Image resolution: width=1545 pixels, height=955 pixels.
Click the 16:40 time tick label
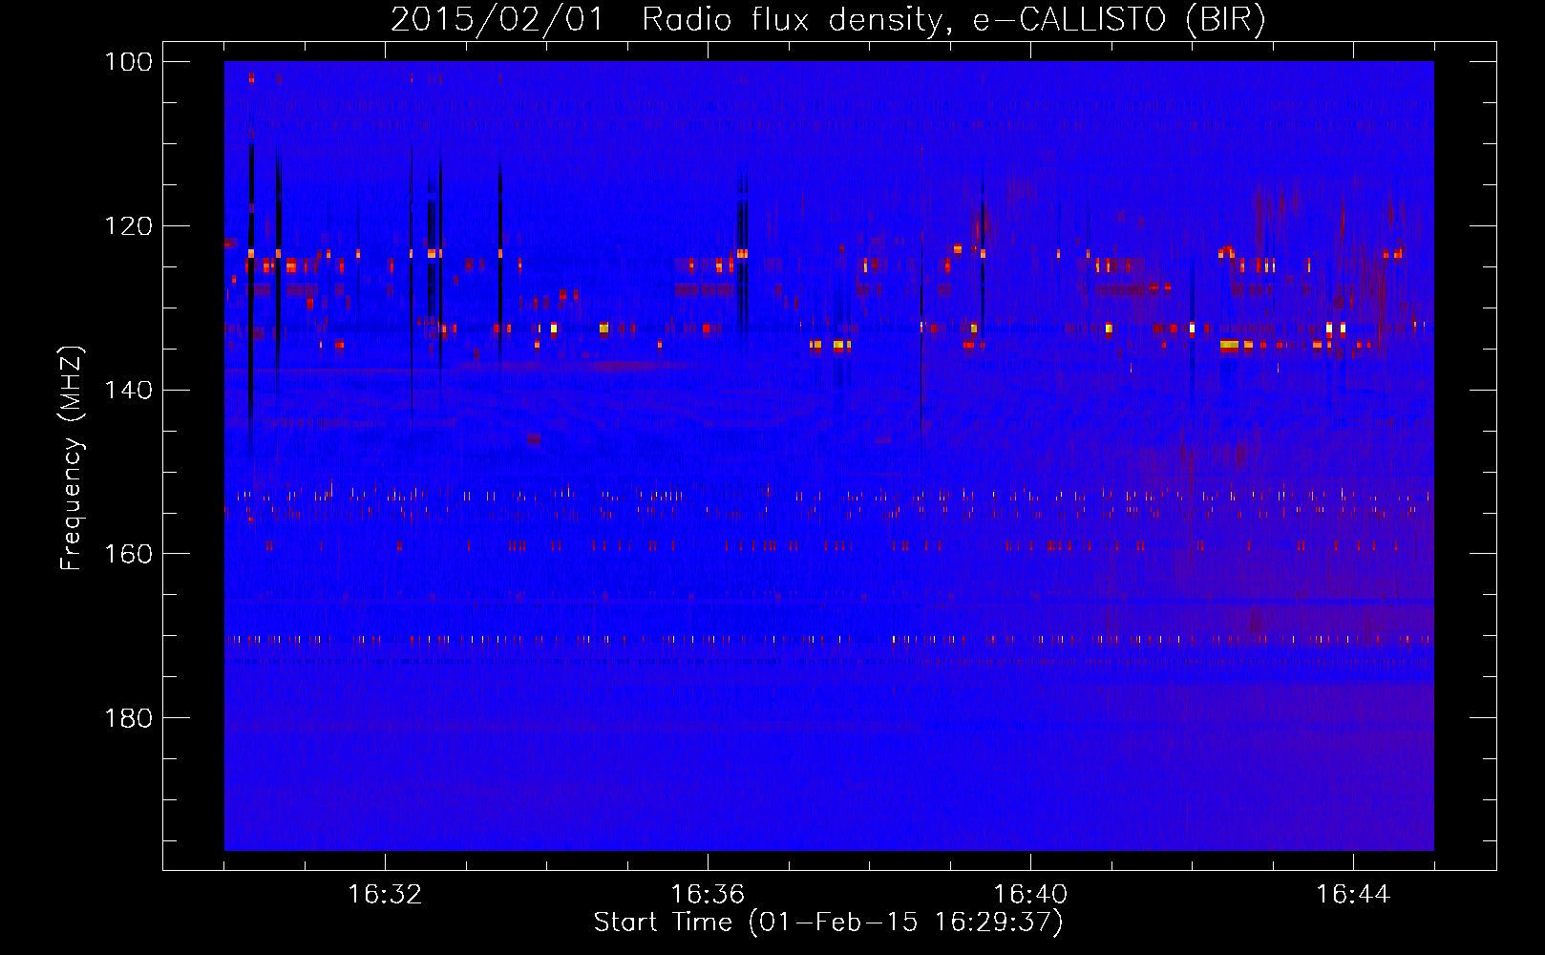point(1030,895)
